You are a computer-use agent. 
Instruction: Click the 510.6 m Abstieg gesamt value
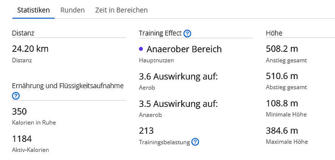coord(282,76)
